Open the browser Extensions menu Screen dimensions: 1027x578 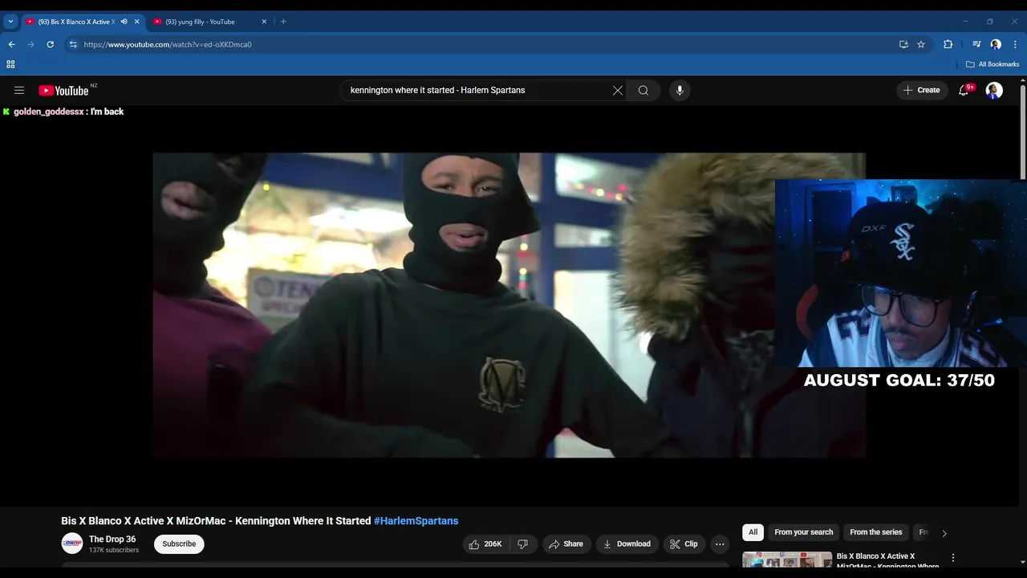[x=948, y=44]
